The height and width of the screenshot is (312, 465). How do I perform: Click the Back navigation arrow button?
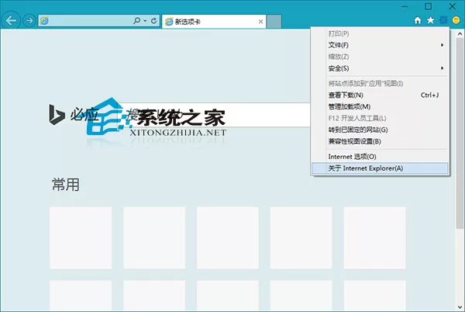[11, 21]
